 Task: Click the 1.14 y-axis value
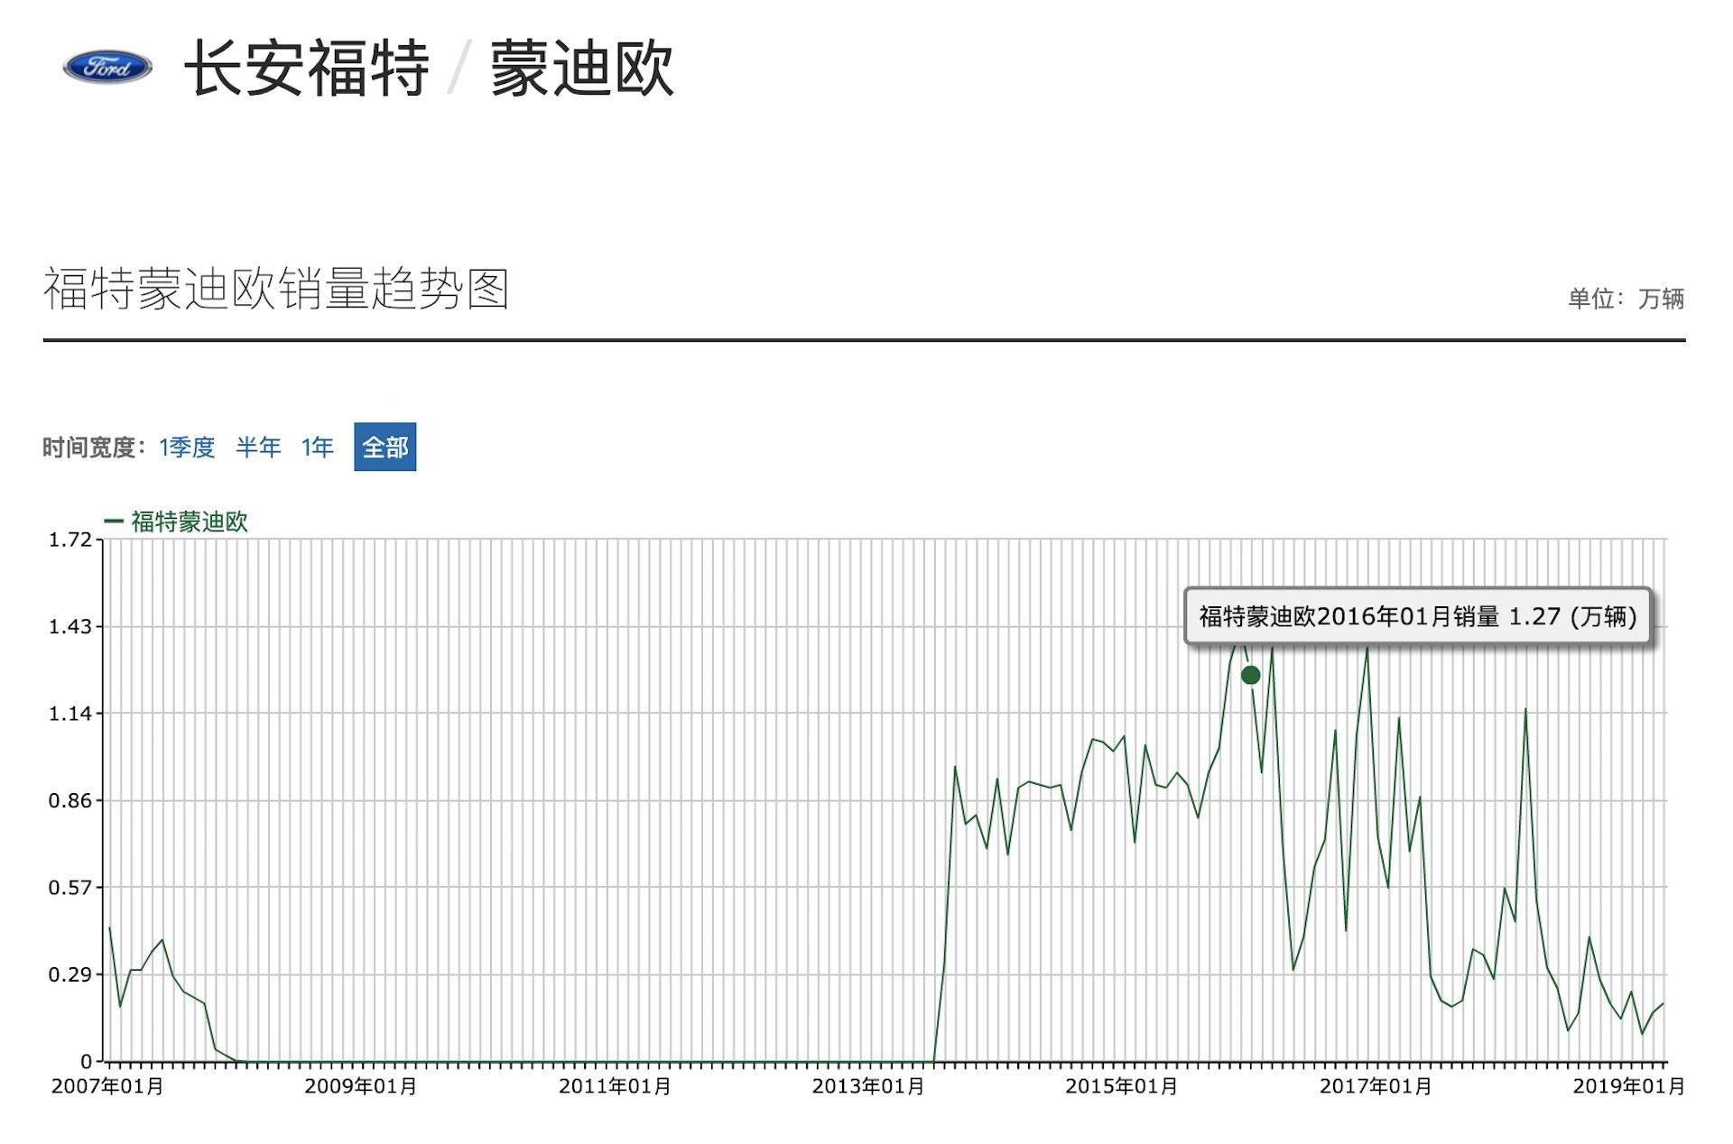[x=70, y=714]
